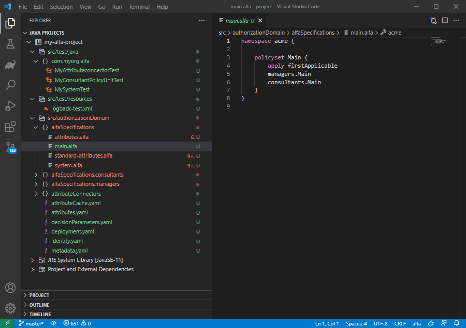
Task: Open Editor Language Mode by clicking alfa
Action: coord(417,323)
